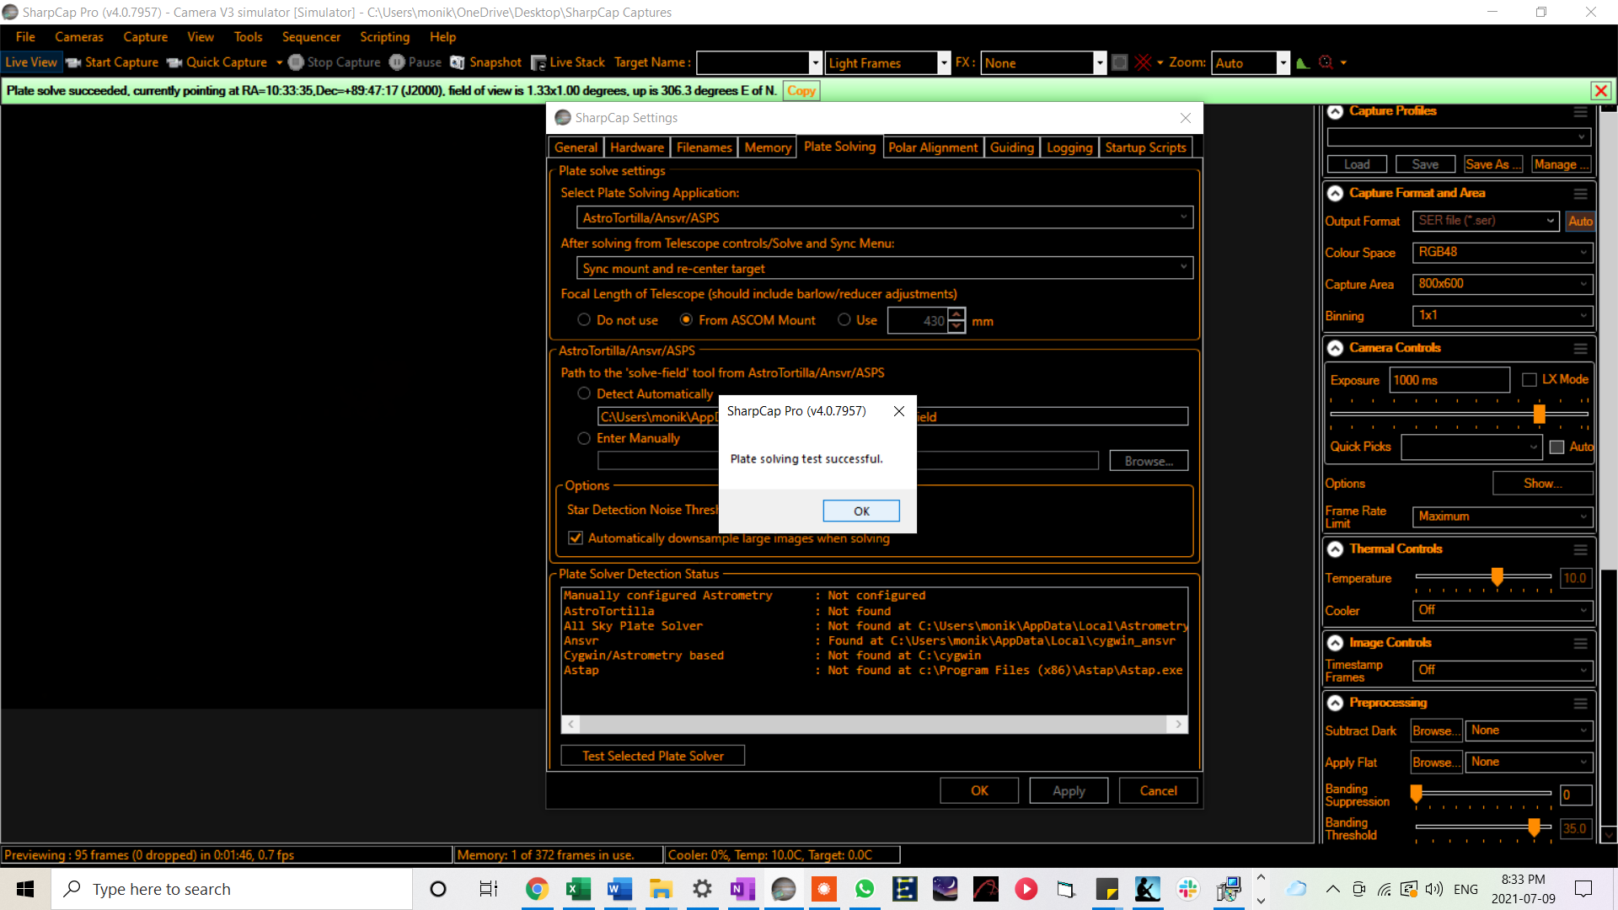Click the Sequencer menu item
Screen dimensions: 1618x910
(x=311, y=37)
